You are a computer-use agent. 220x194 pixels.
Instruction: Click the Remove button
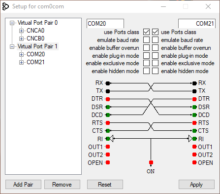(x=62, y=185)
